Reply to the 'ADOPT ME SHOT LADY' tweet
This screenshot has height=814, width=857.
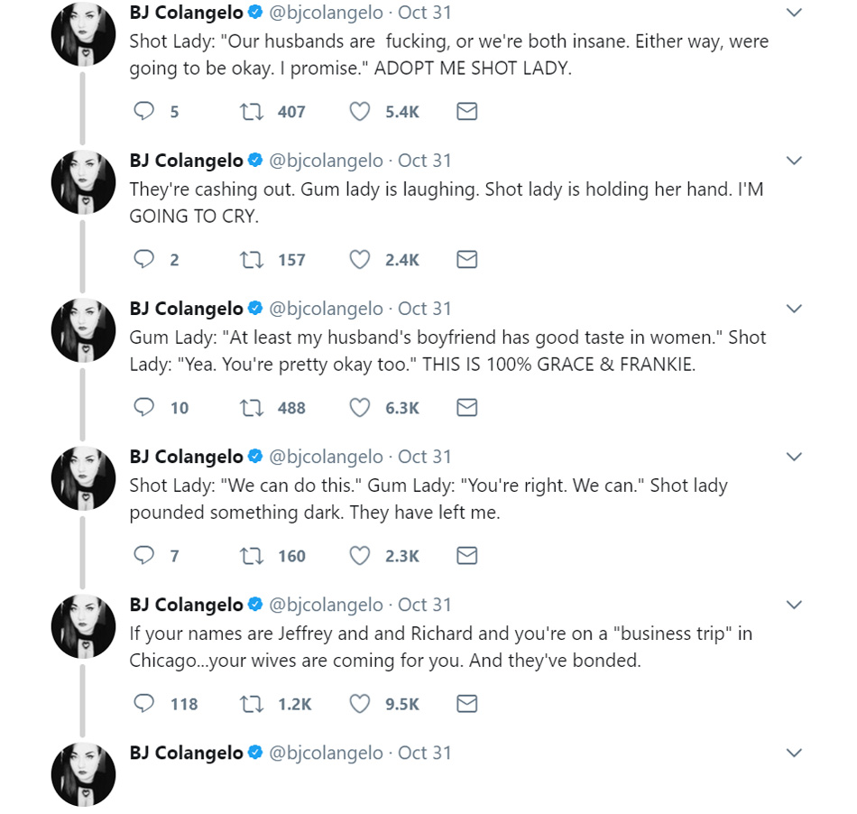[x=144, y=112]
